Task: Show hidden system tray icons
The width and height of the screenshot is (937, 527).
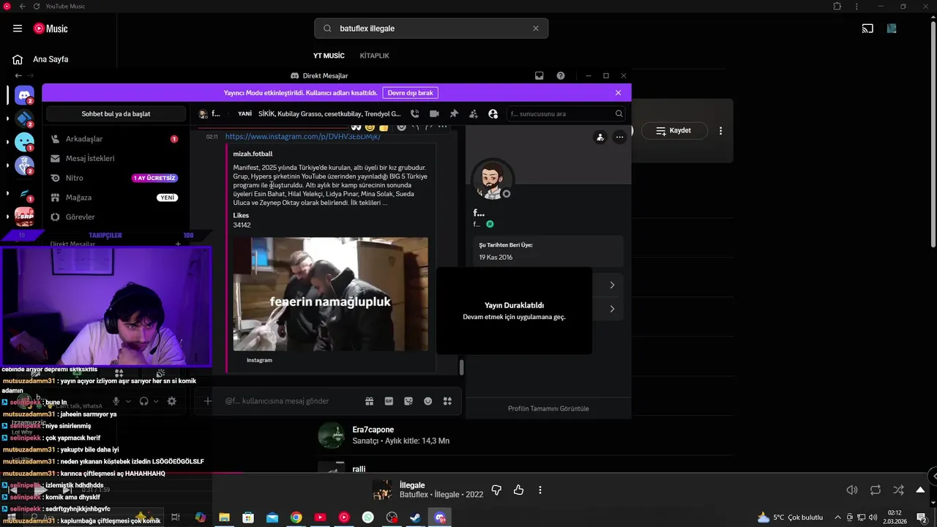Action: [837, 517]
